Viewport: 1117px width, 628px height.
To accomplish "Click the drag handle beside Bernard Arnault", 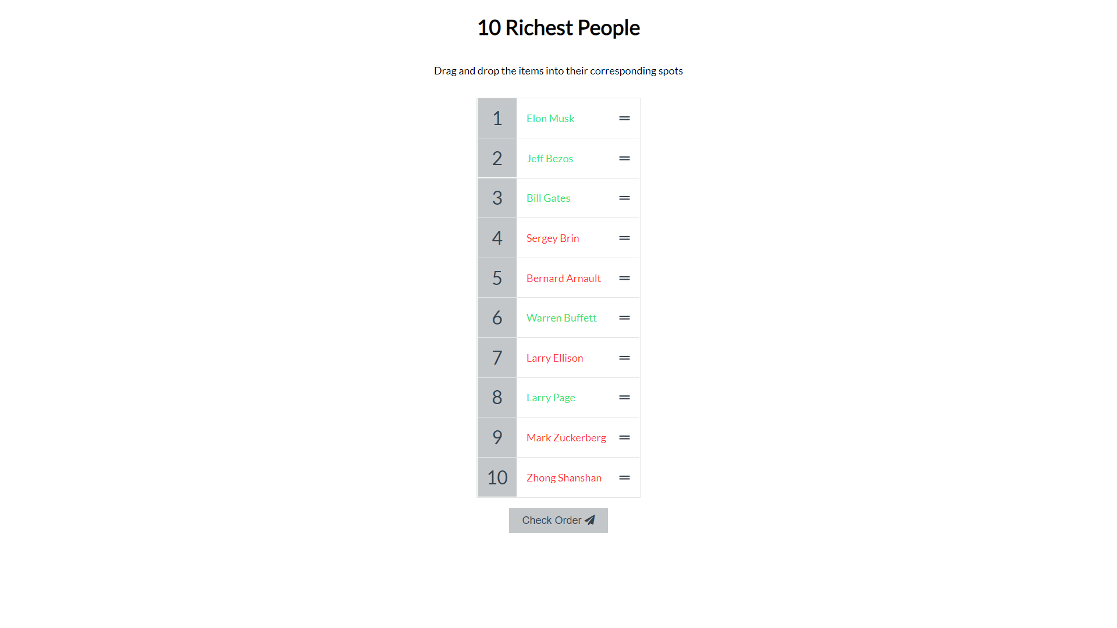I will [624, 279].
